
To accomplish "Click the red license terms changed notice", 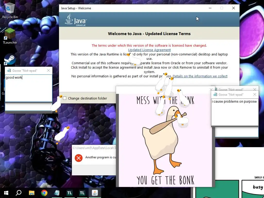I will tap(149, 45).
